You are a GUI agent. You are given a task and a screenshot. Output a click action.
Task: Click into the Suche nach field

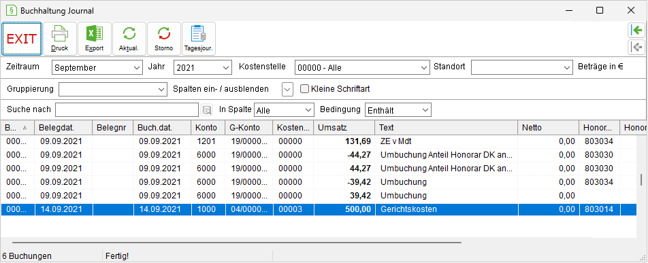pyautogui.click(x=127, y=110)
